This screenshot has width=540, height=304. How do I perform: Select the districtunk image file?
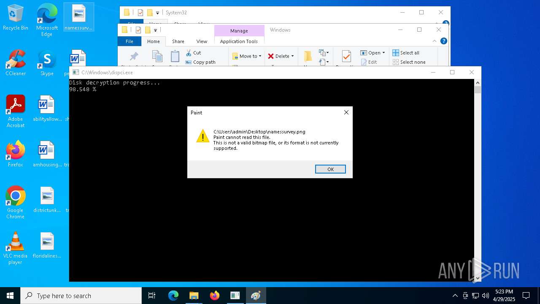(47, 200)
